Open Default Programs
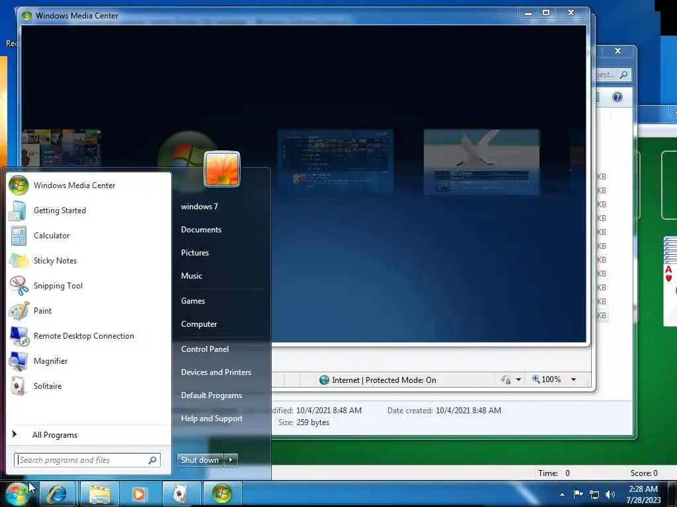Screen dimensions: 677x507 click(x=212, y=395)
